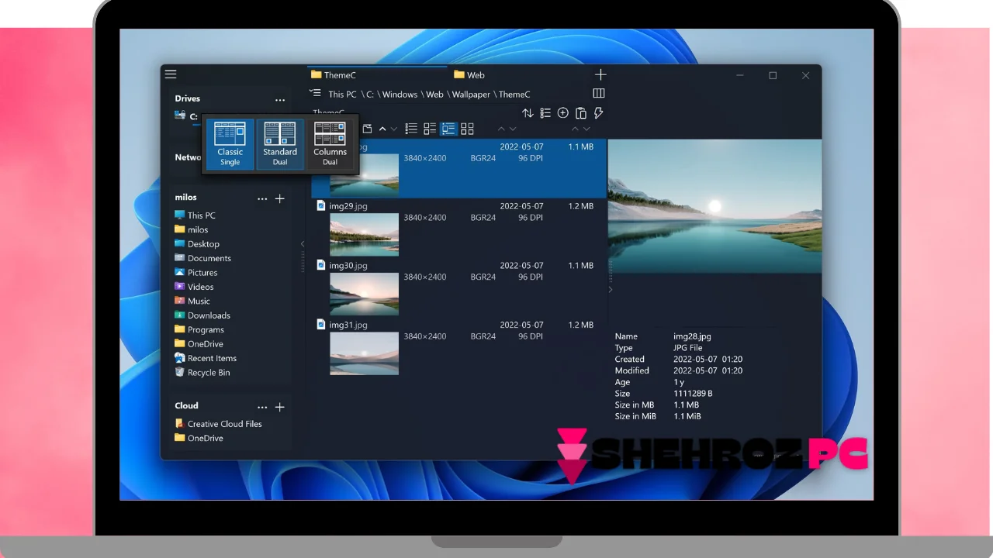
Task: Click This PC in the breadcrumb
Action: [x=342, y=95]
